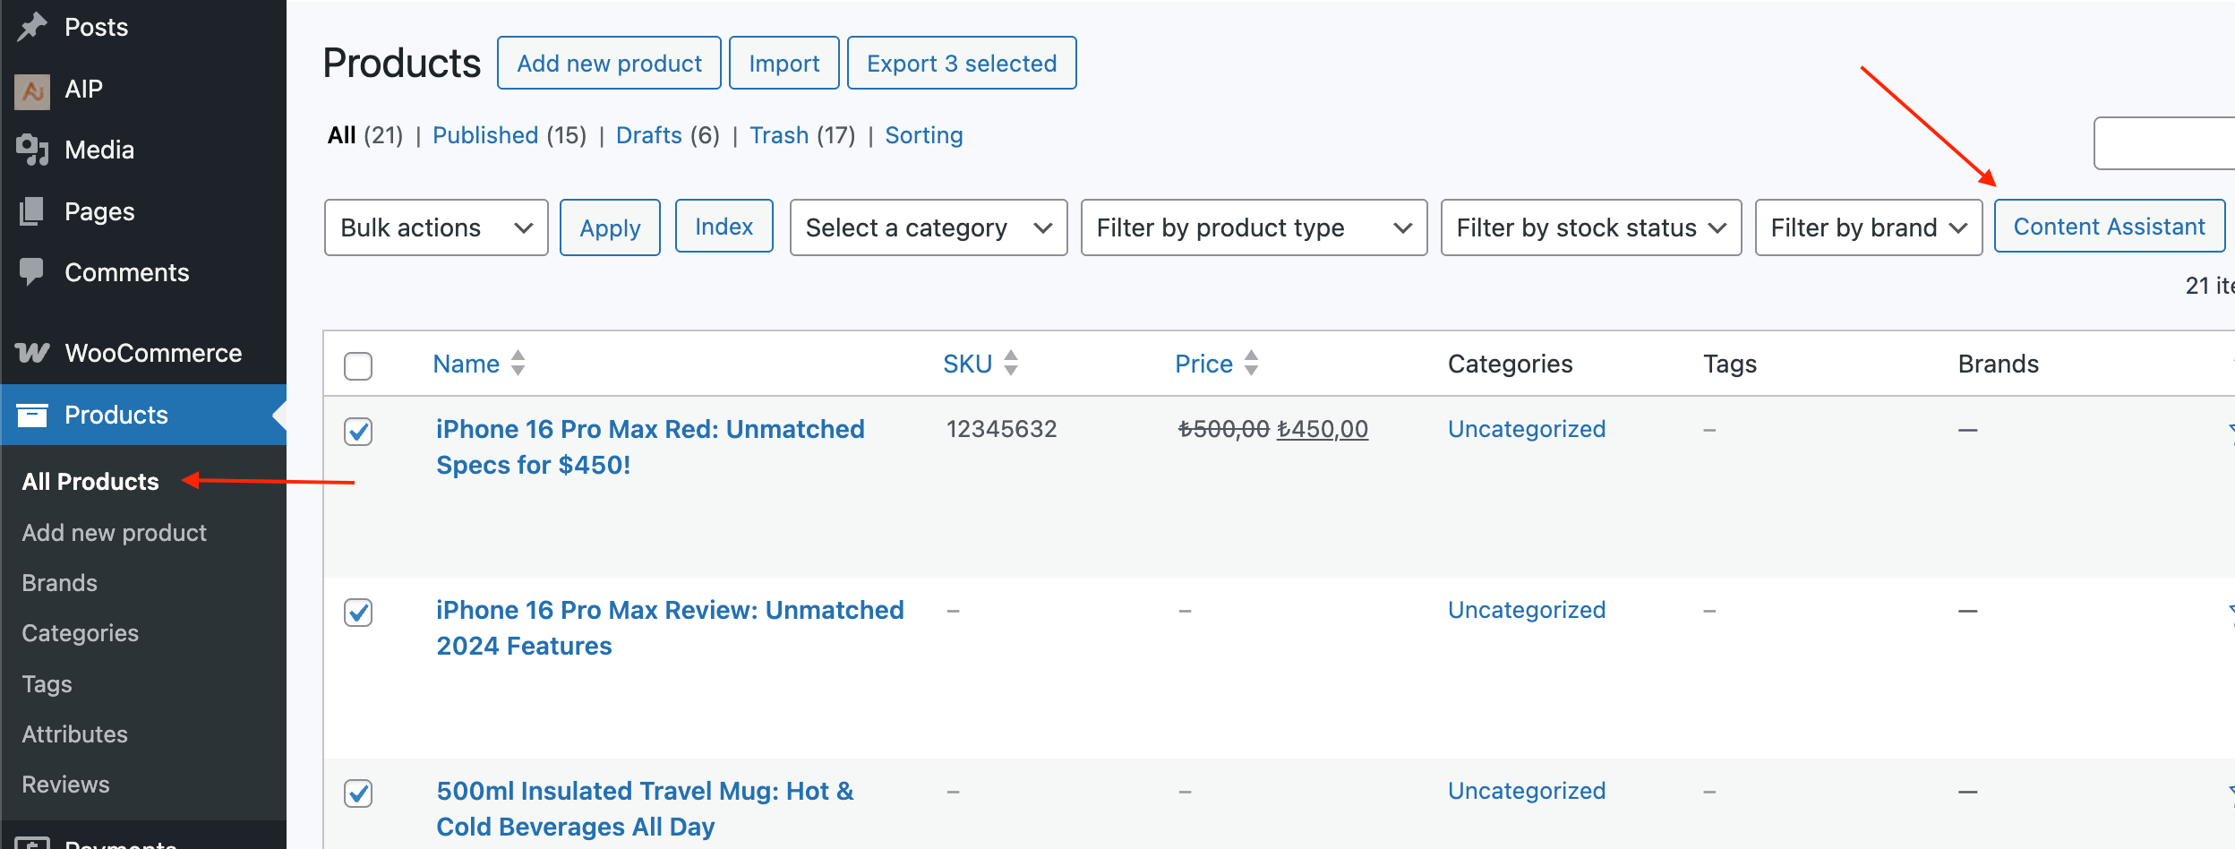Click the Tags column header
The width and height of the screenshot is (2235, 849).
click(1730, 364)
